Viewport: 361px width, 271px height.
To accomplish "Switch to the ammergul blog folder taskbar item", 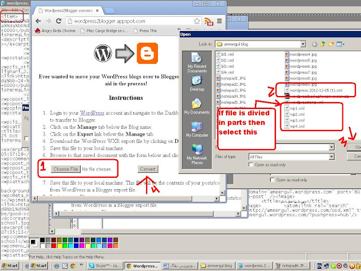I will pyautogui.click(x=217, y=266).
